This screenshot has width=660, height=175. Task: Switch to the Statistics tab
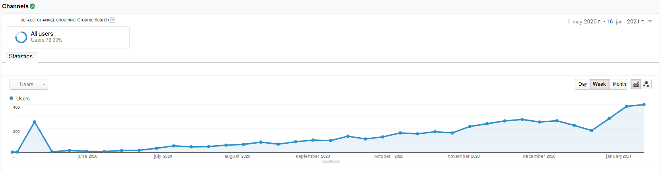pos(21,57)
